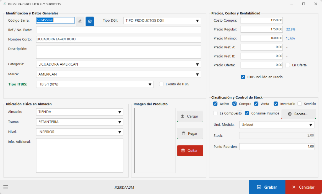Open the Tipo DGII dropdown
The width and height of the screenshot is (322, 194).
coord(162,21)
